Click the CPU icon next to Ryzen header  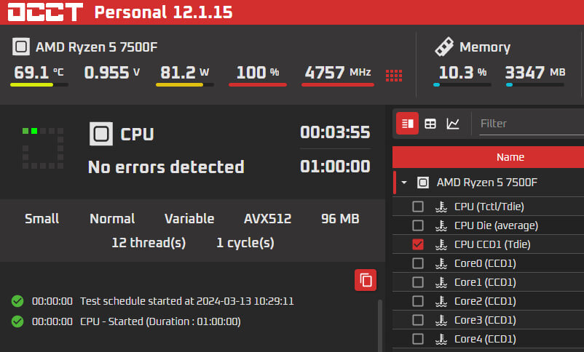(21, 47)
